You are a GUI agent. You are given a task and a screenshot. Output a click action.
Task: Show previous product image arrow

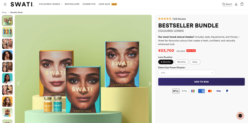[18, 84]
